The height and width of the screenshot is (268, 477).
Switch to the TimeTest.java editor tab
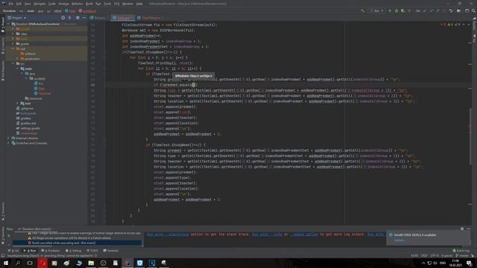coord(151,18)
